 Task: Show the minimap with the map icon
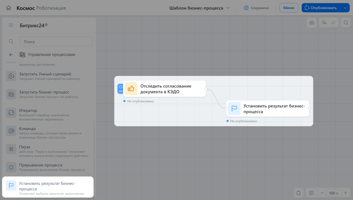tap(311, 193)
